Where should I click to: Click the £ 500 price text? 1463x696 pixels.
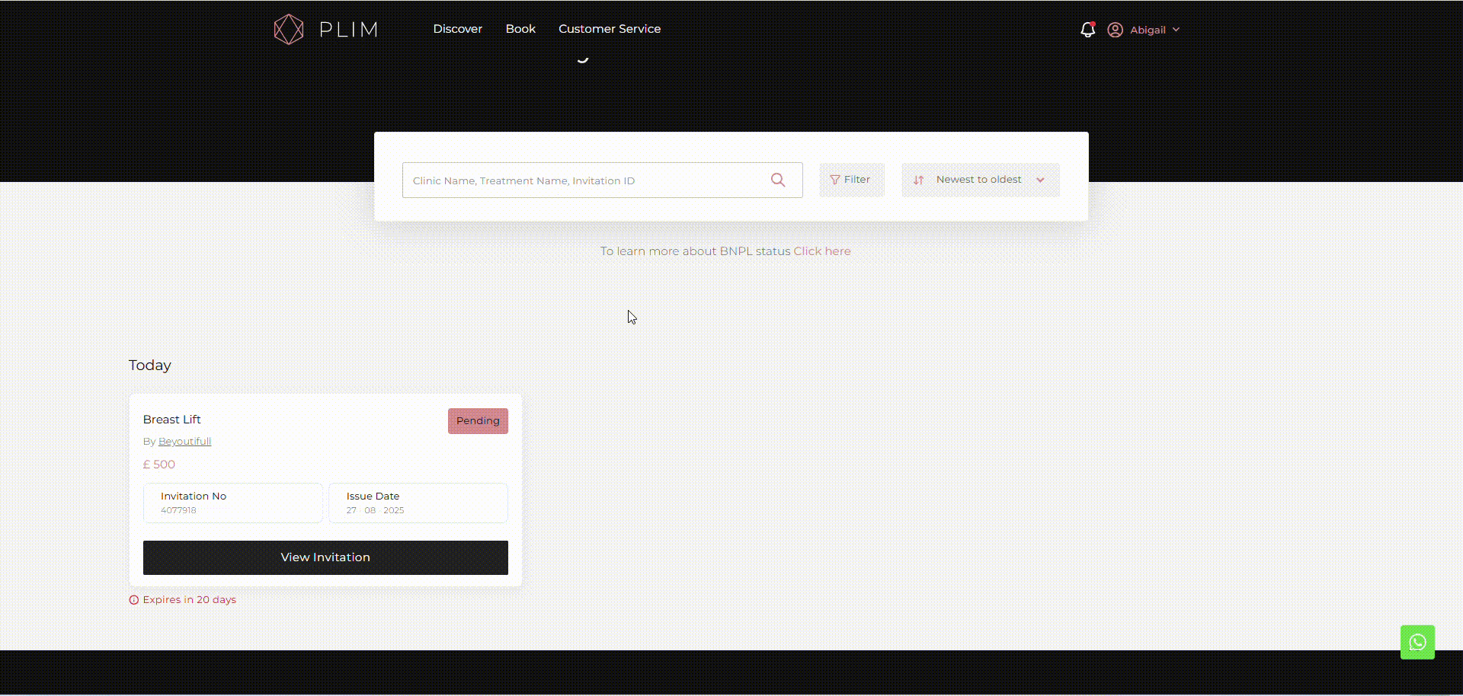click(159, 465)
